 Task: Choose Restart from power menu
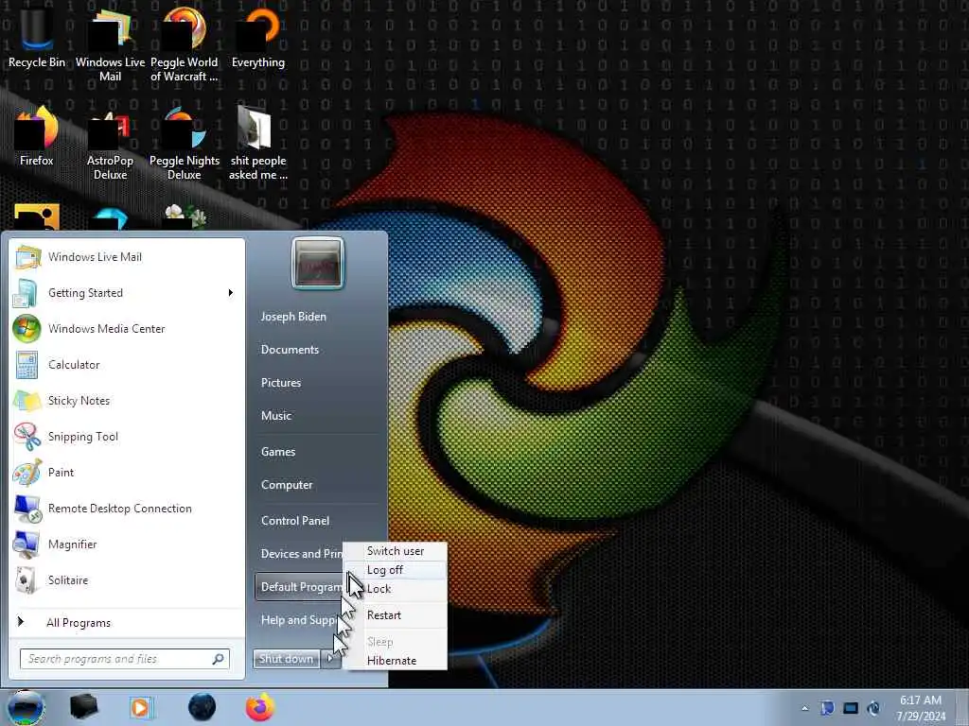(x=396, y=614)
